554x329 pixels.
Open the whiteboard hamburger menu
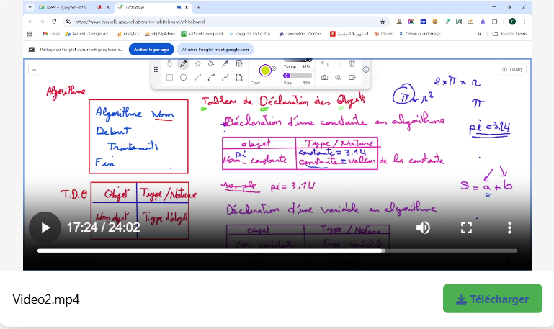click(x=34, y=69)
